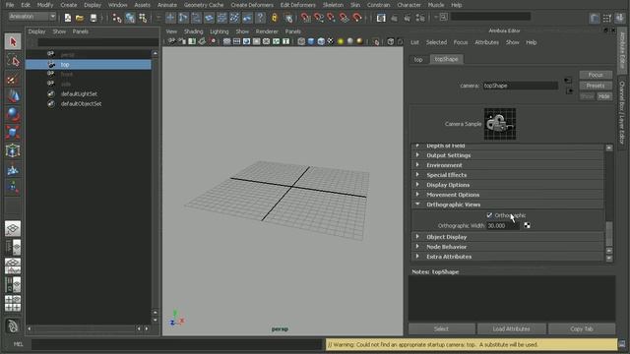Toggle the Orthographic checkbox
This screenshot has height=354, width=630.
(489, 215)
